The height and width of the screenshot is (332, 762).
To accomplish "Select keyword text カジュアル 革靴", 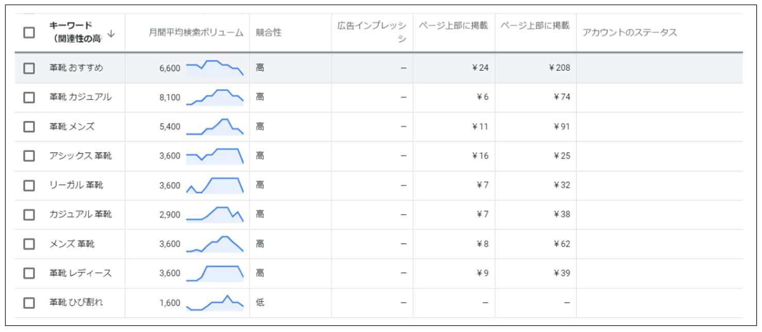I will click(80, 215).
